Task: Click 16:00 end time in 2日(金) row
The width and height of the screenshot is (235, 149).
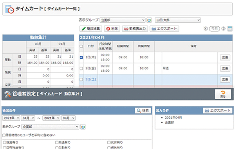Action: [144, 69]
